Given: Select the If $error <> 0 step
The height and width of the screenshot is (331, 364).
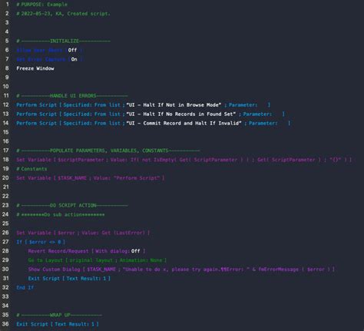Looking at the screenshot, I should click(x=41, y=242).
